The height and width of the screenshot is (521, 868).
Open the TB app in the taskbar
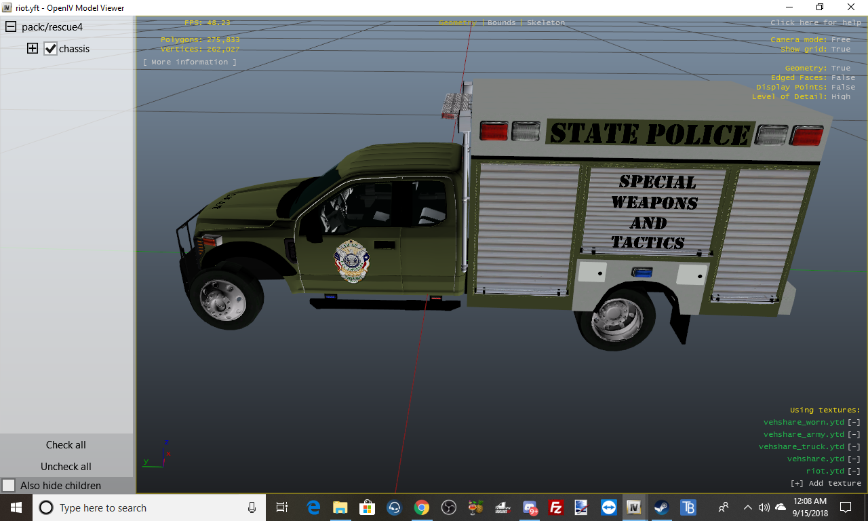coord(688,507)
